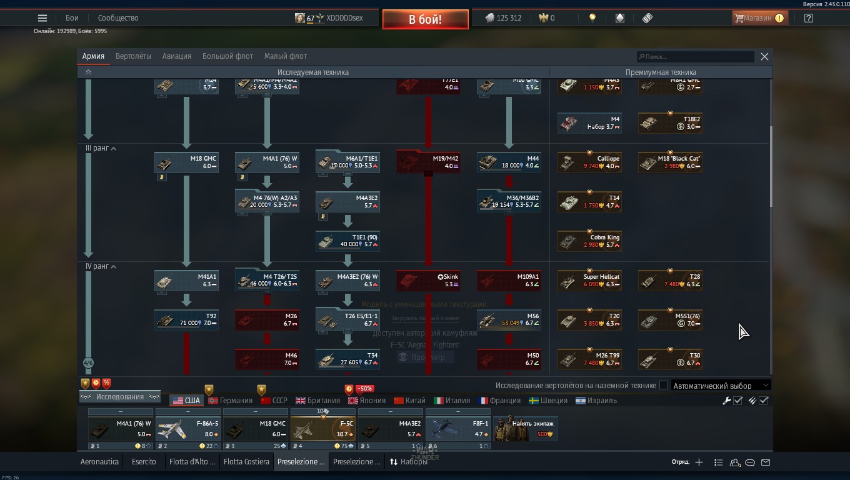Select the T34 vehicle in tree
The height and width of the screenshot is (480, 850).
point(347,359)
